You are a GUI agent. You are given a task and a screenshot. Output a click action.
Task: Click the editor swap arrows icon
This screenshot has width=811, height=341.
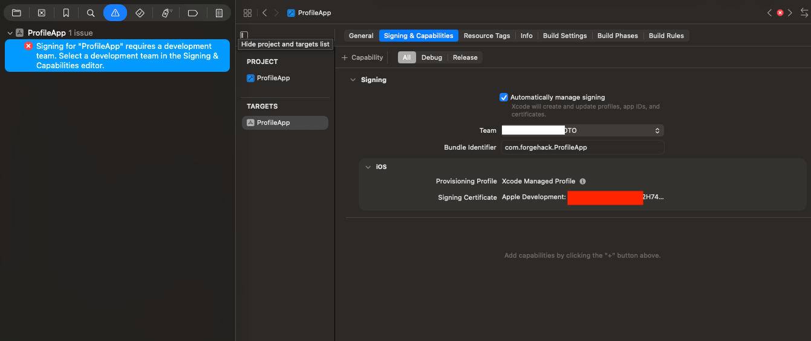(x=804, y=13)
